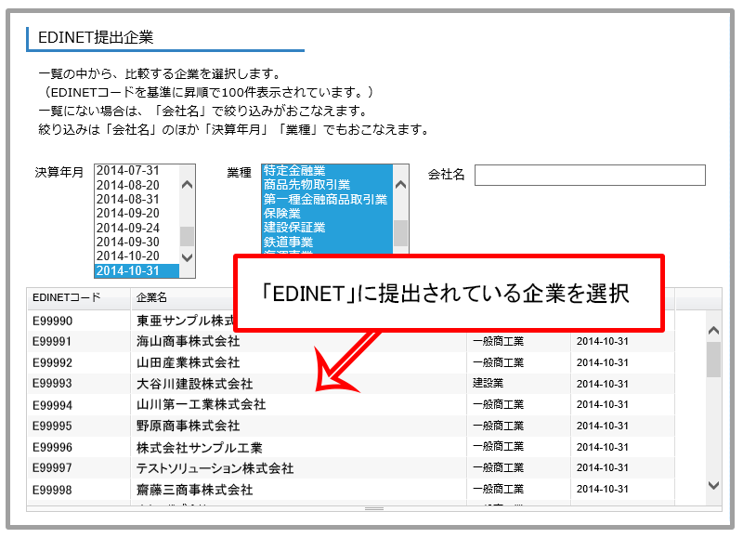The image size is (743, 538).
Task: Choose 2014-09-30 in the 決算年月 list
Action: tap(128, 243)
